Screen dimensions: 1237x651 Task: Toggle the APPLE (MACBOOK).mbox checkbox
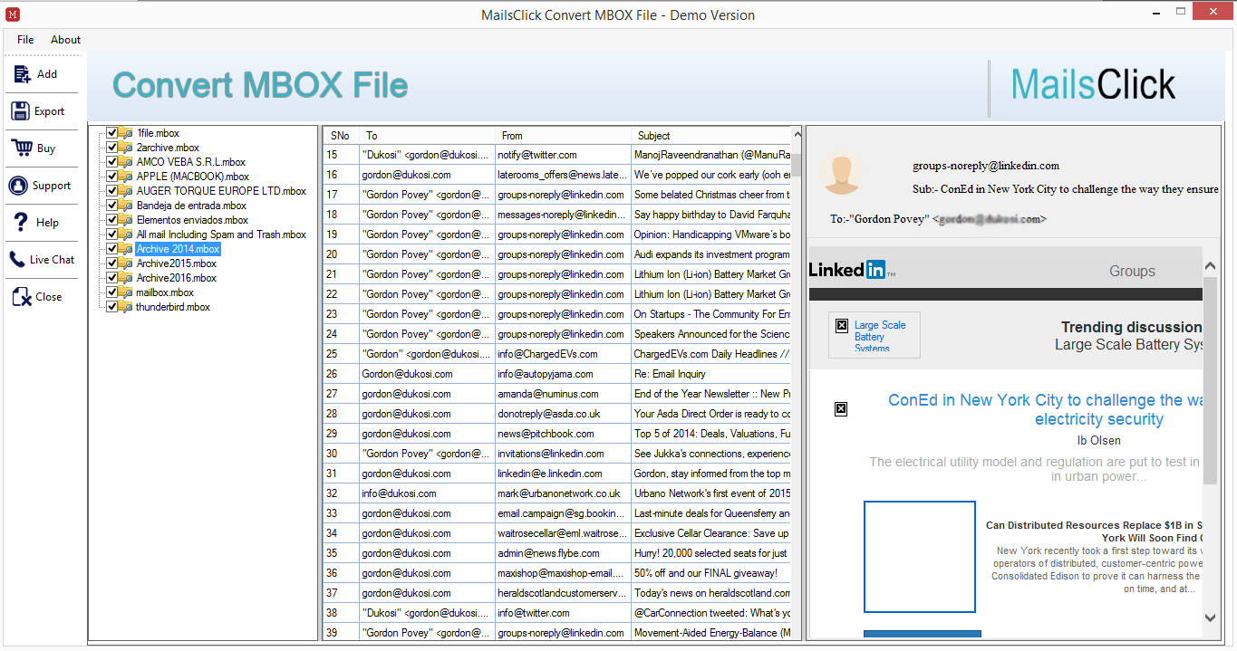112,177
